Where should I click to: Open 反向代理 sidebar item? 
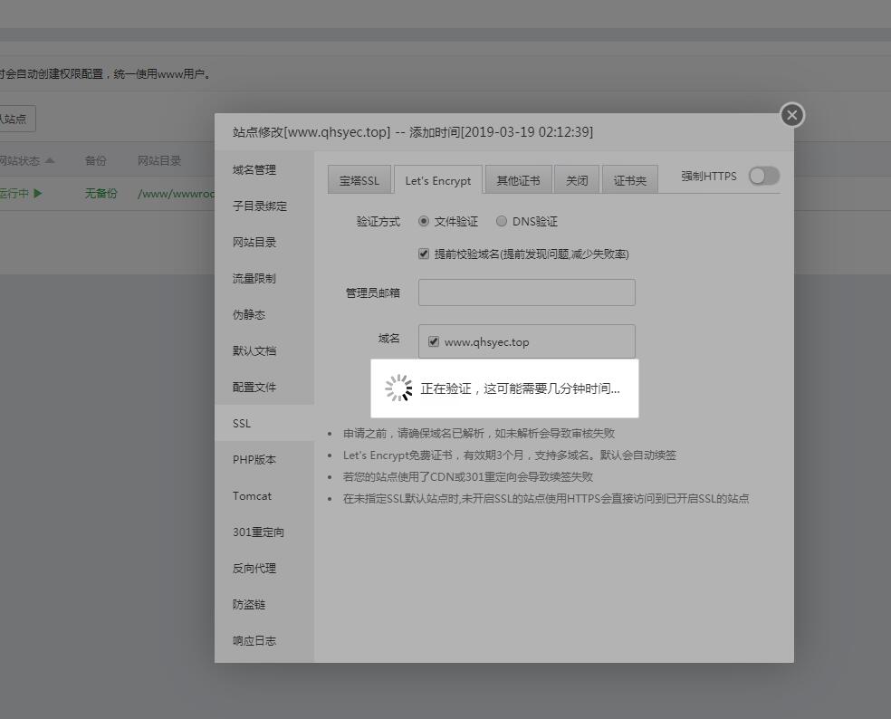pyautogui.click(x=264, y=568)
